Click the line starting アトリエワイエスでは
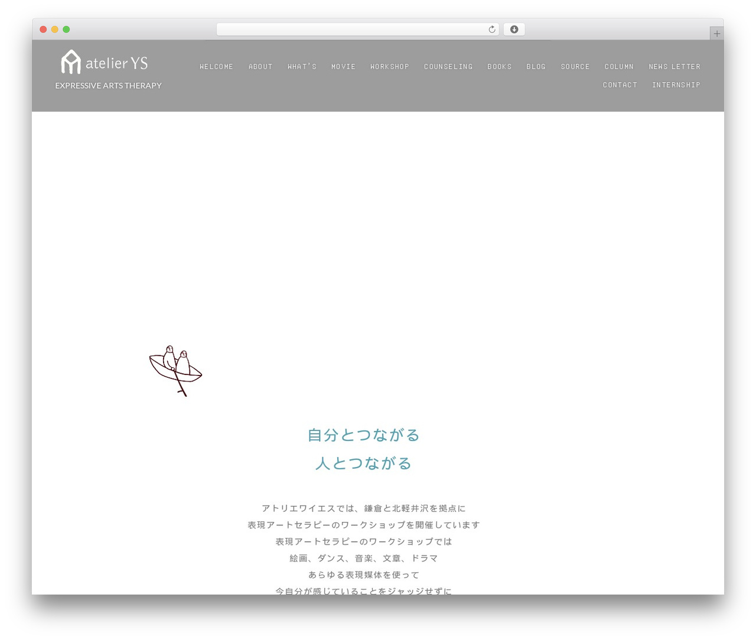Viewport: 756px width, 640px height. click(x=363, y=508)
